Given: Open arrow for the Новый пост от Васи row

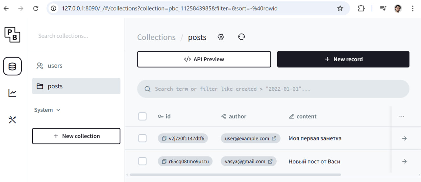Looking at the screenshot, I should click(405, 161).
